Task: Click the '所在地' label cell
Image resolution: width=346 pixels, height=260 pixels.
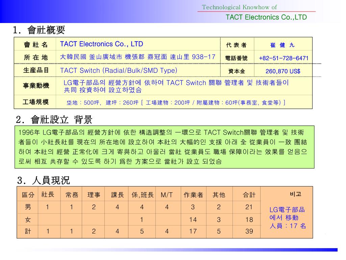Action: click(35, 57)
